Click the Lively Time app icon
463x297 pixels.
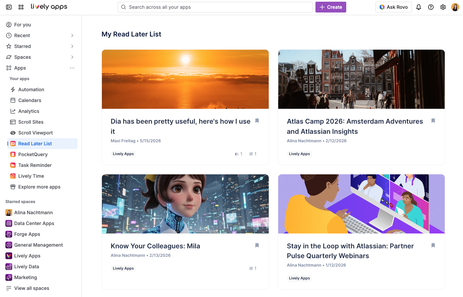(x=13, y=176)
